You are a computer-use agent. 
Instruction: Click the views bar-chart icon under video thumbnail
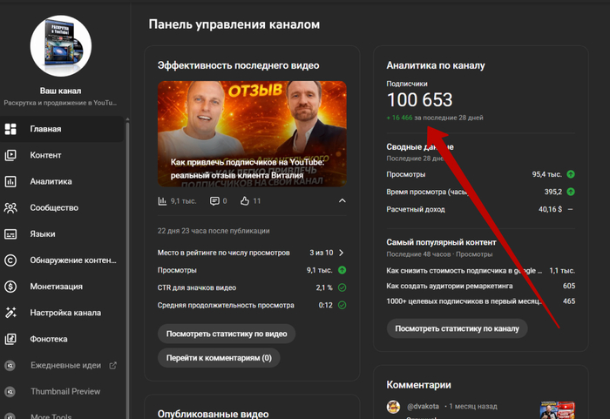coord(162,200)
